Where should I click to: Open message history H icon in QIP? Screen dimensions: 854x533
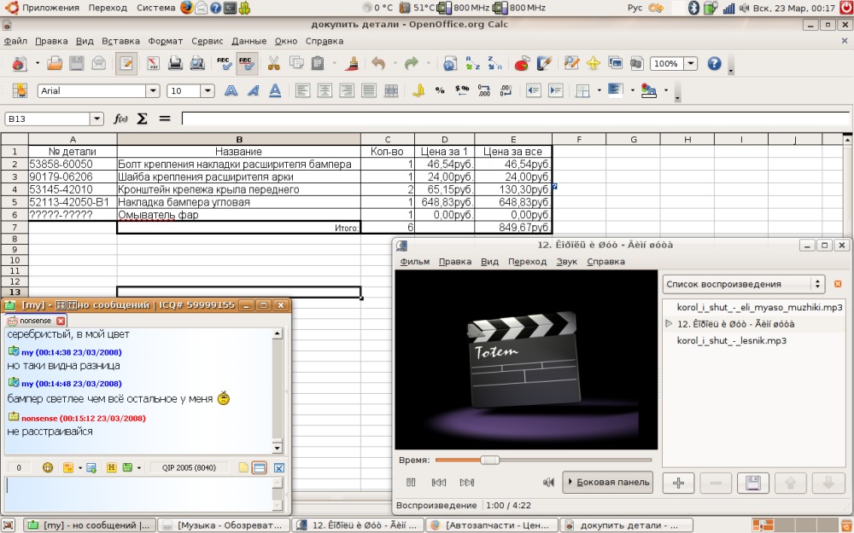click(111, 467)
